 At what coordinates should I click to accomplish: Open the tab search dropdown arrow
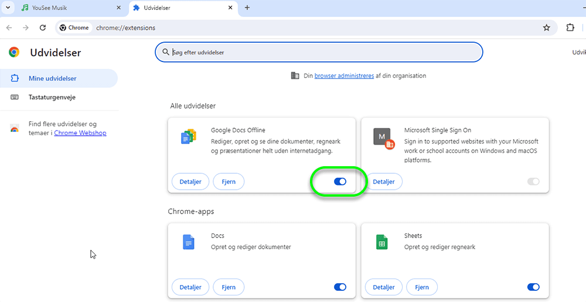point(8,8)
